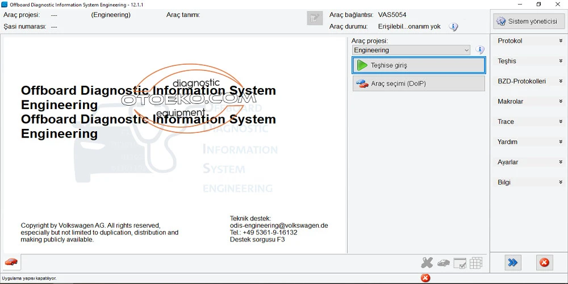568x284 pixels.
Task: Click the green play icon on Teşhise giriş
Action: point(362,65)
